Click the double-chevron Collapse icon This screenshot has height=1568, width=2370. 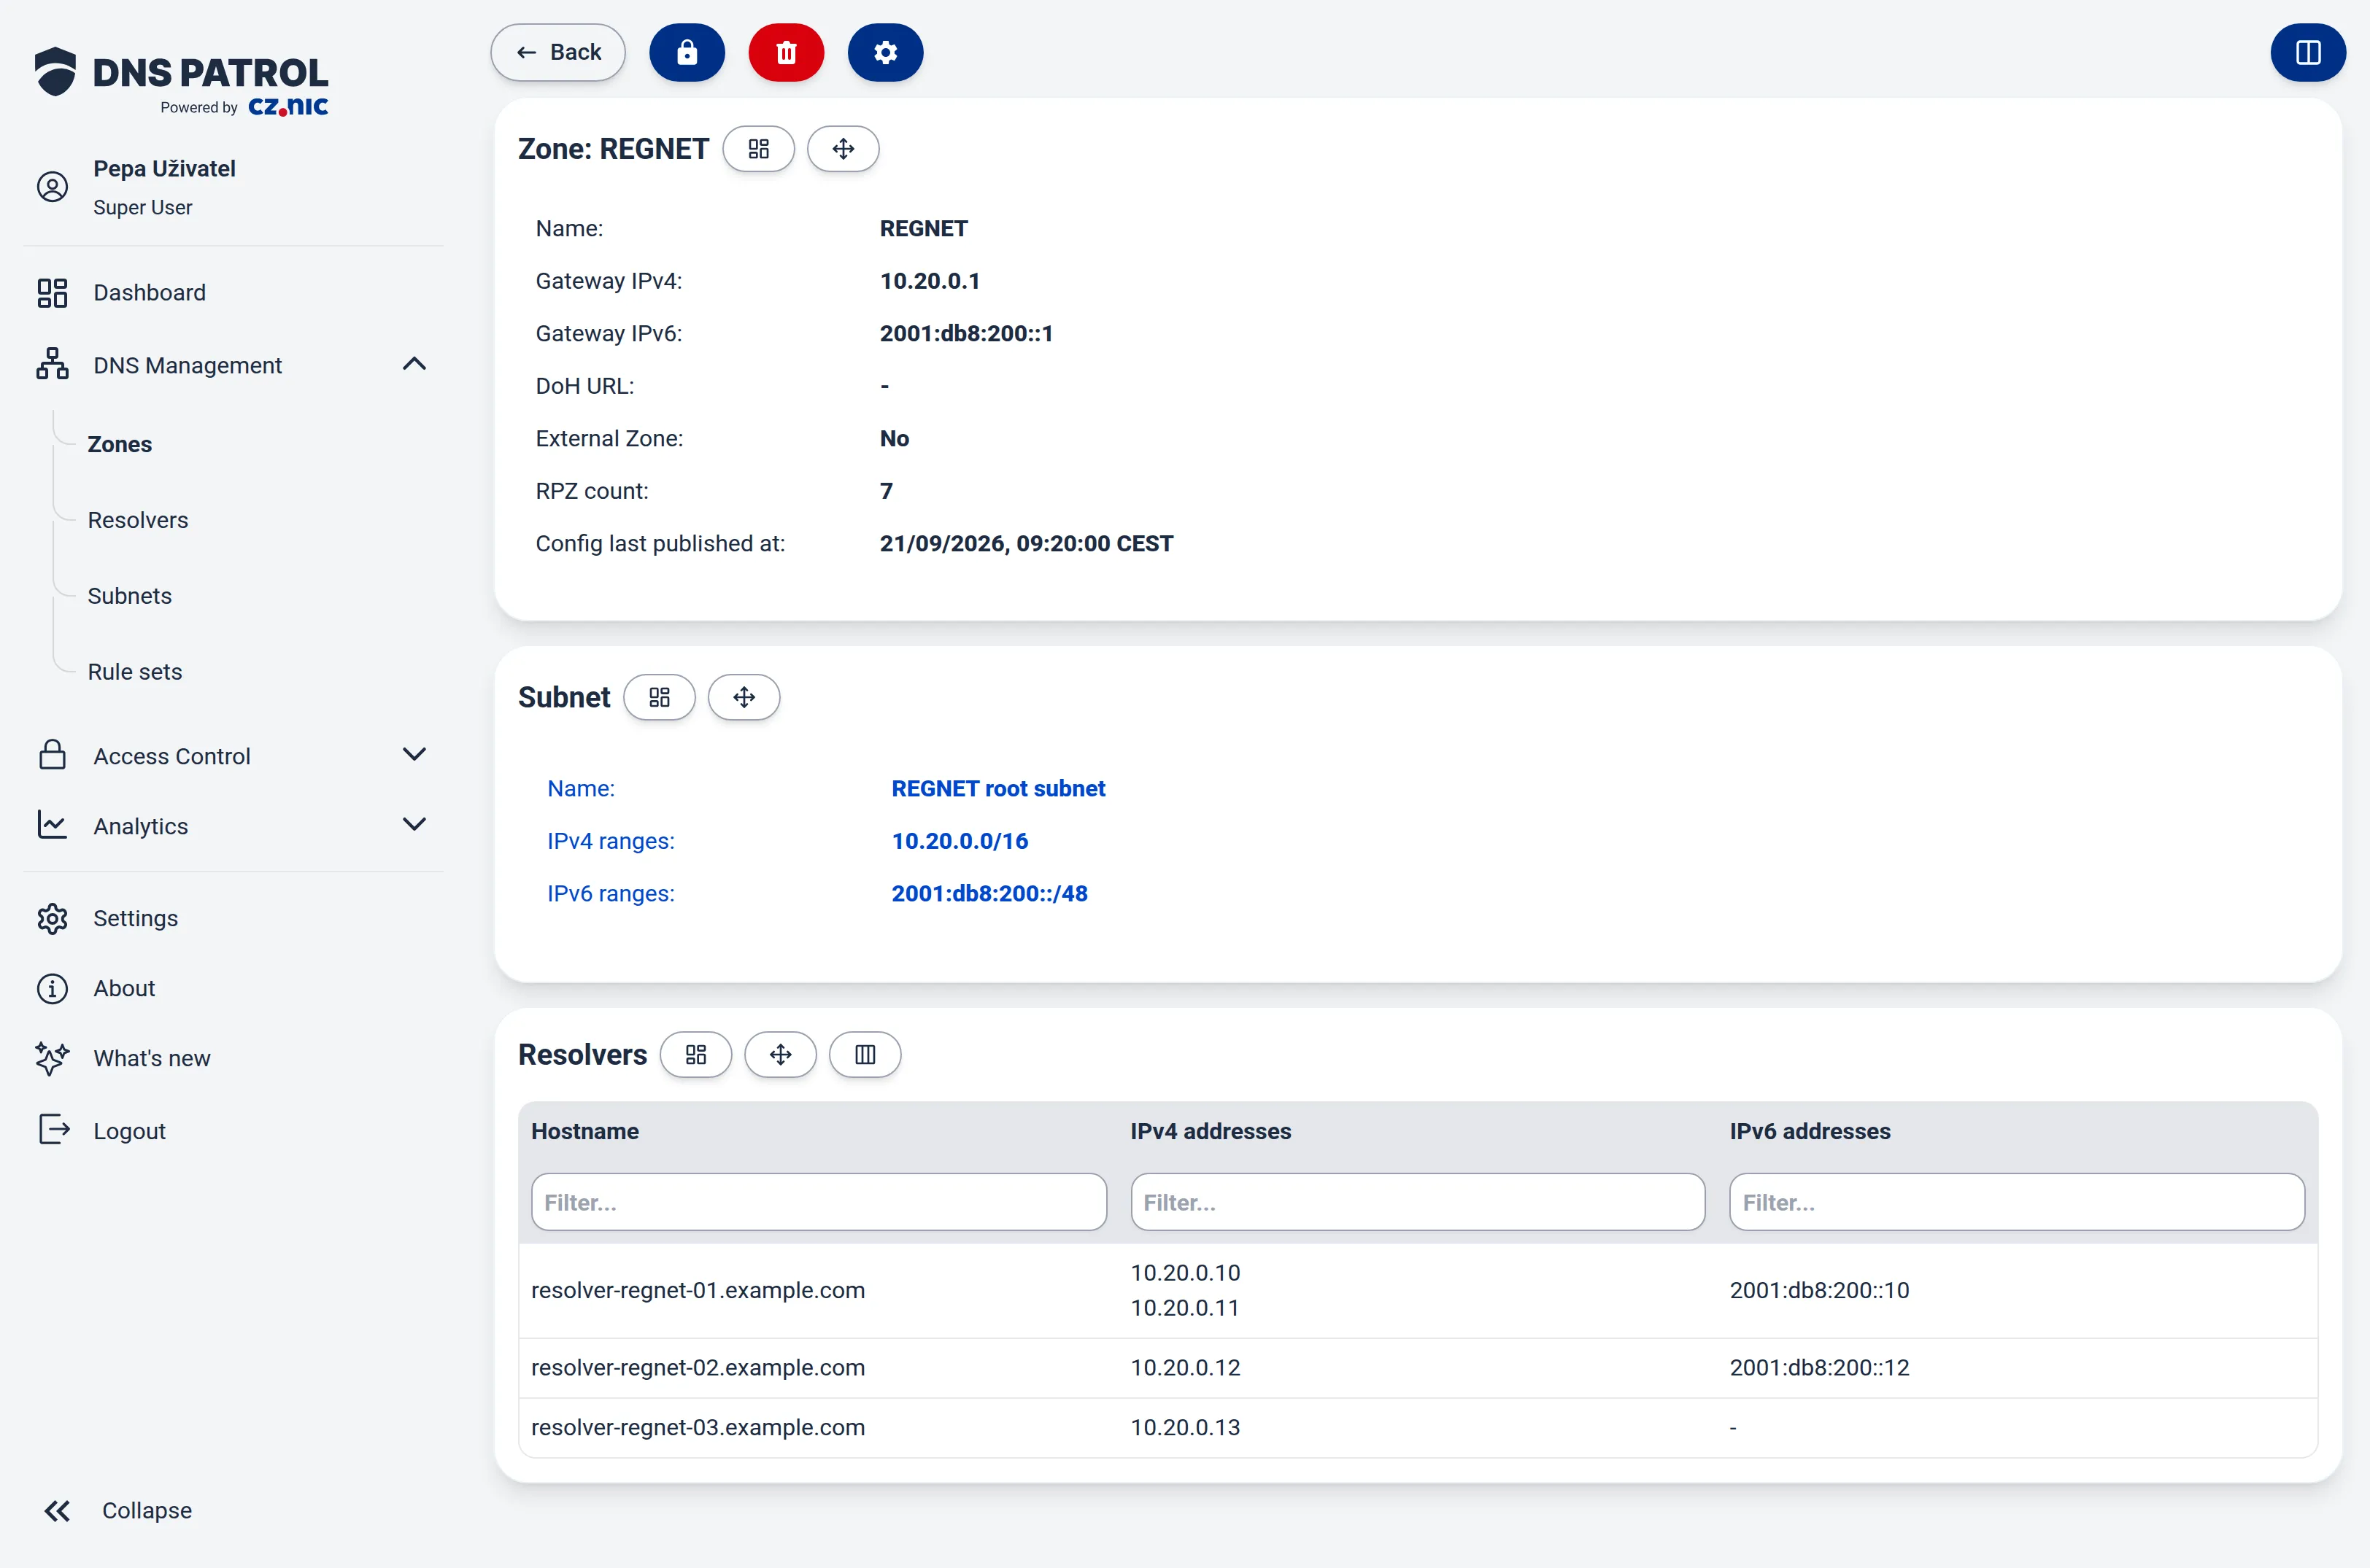[x=57, y=1510]
